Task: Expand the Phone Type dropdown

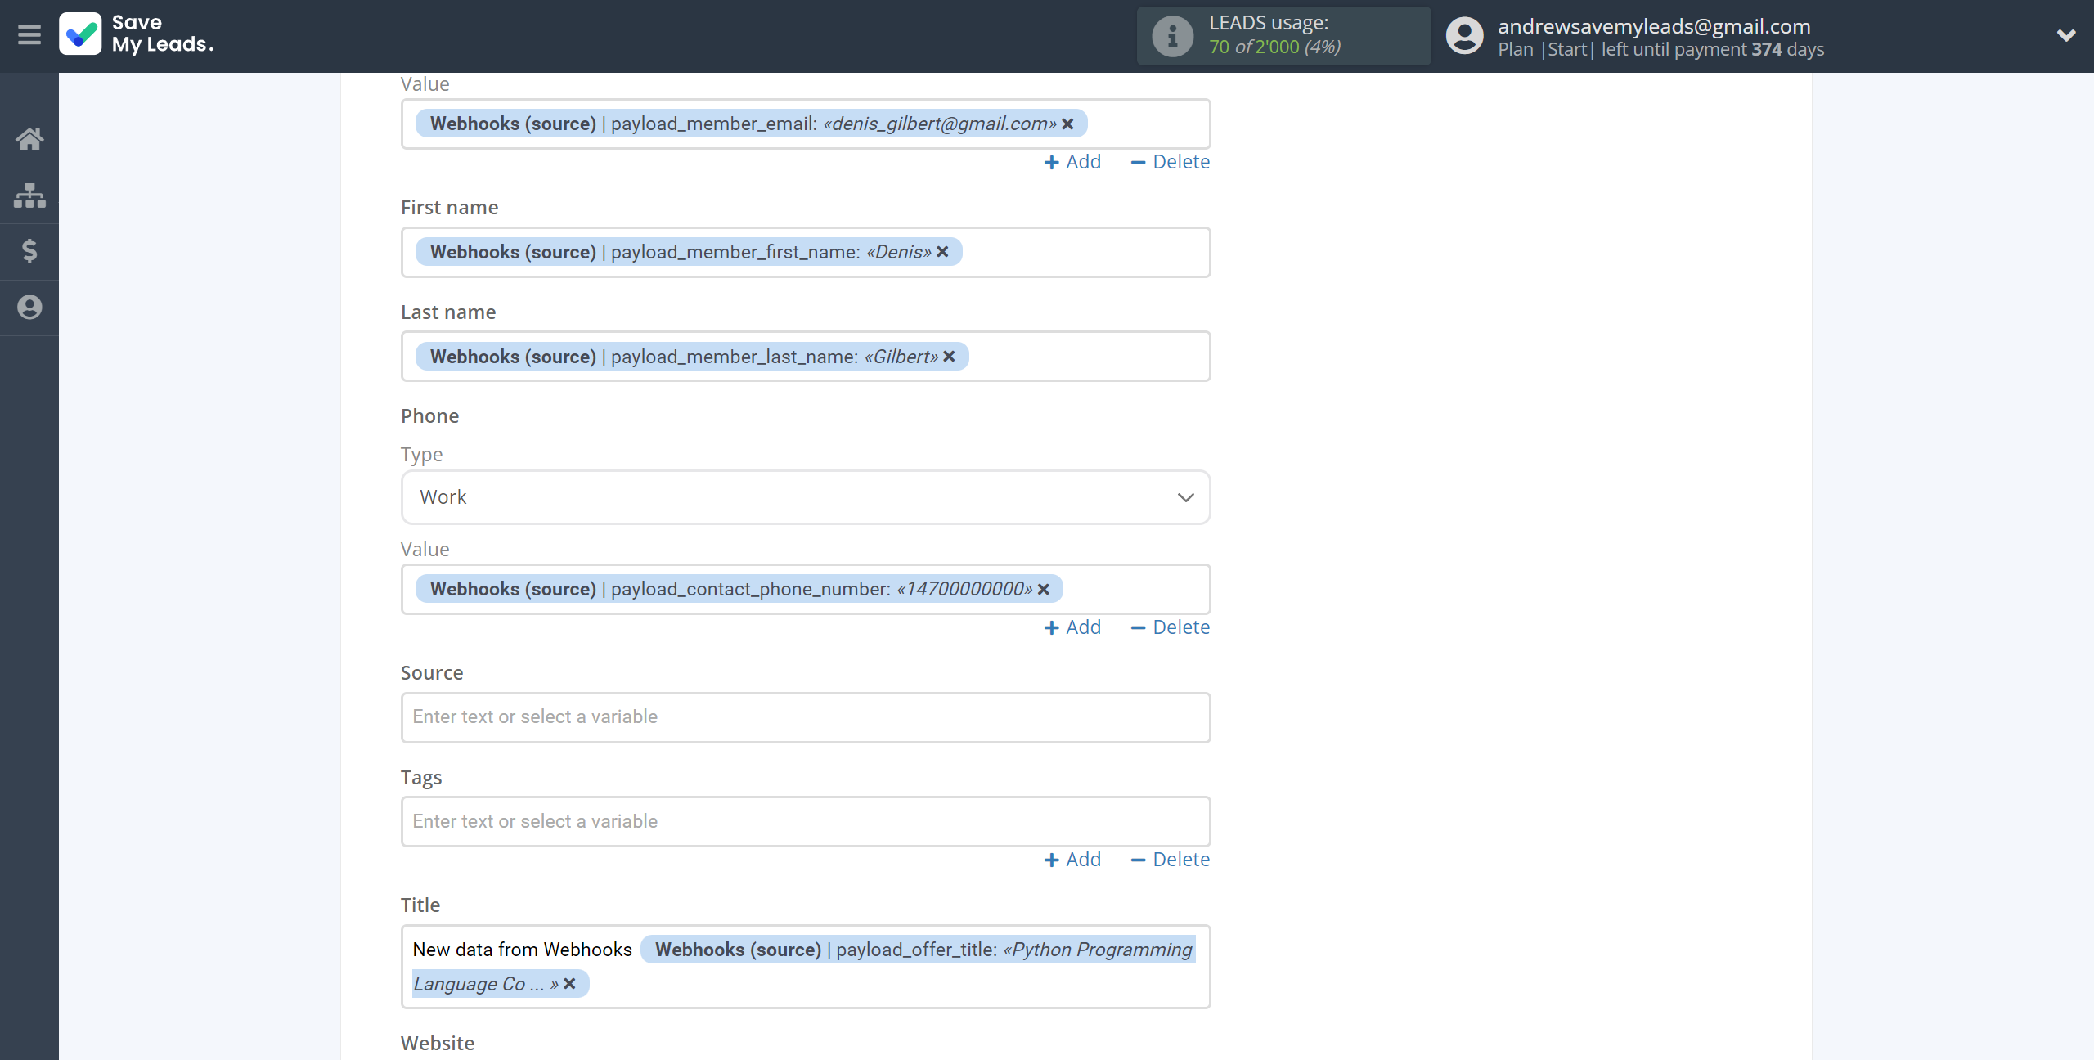Action: point(807,496)
